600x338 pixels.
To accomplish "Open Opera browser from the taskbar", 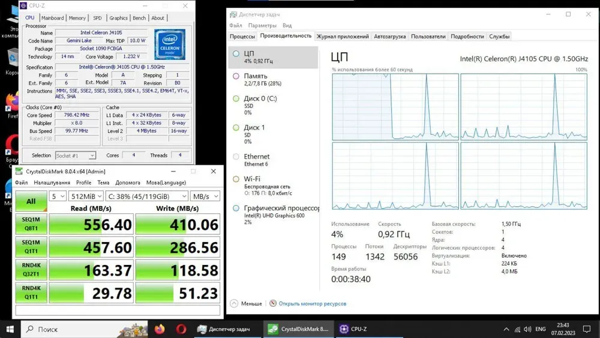I will click(181, 329).
